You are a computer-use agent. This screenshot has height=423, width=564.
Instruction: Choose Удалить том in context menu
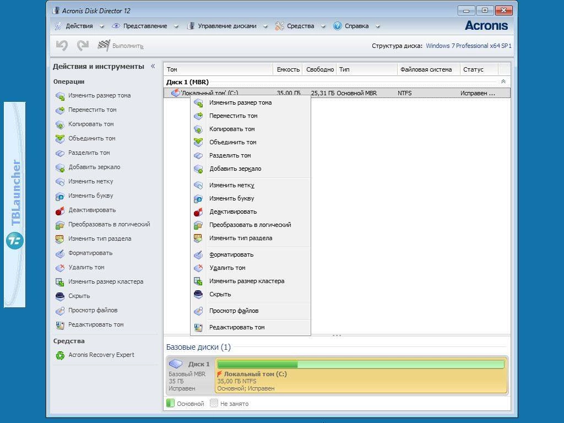(x=251, y=268)
